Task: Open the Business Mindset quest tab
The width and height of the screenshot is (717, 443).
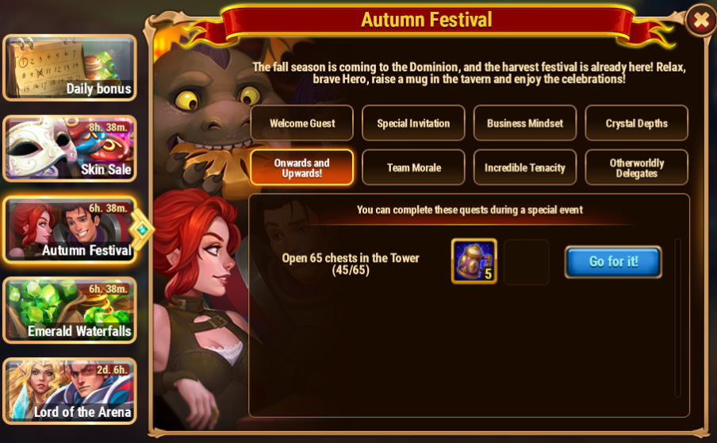Action: tap(525, 123)
